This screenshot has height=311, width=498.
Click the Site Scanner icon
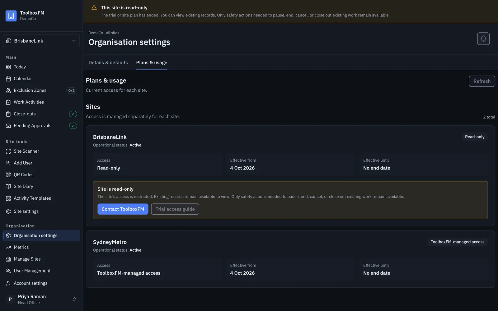8,151
